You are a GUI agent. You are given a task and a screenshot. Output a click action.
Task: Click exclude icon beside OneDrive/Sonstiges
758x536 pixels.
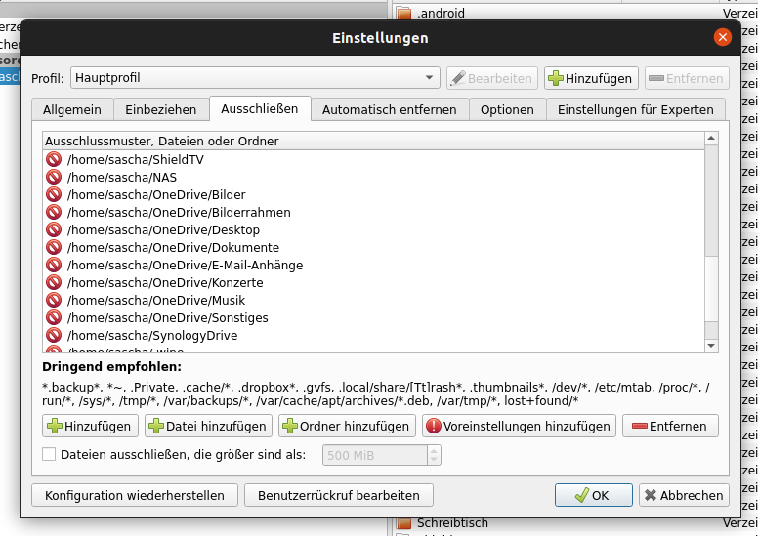point(54,317)
